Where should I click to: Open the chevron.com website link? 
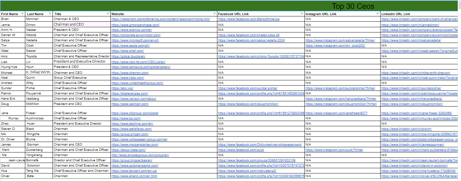tap(130, 73)
